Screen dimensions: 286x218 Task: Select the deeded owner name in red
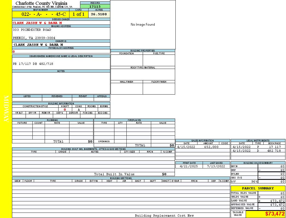37,23
